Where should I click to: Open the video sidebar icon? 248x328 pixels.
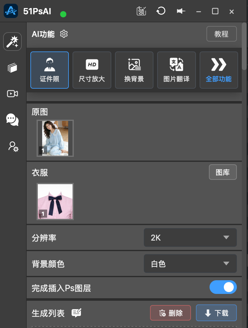12,94
